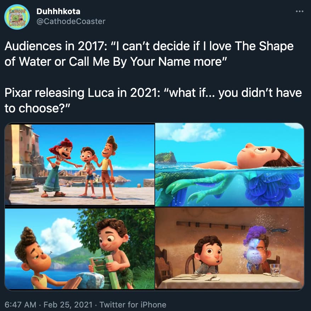
Task: Select the tweet text about Shape of Water
Action: point(149,54)
